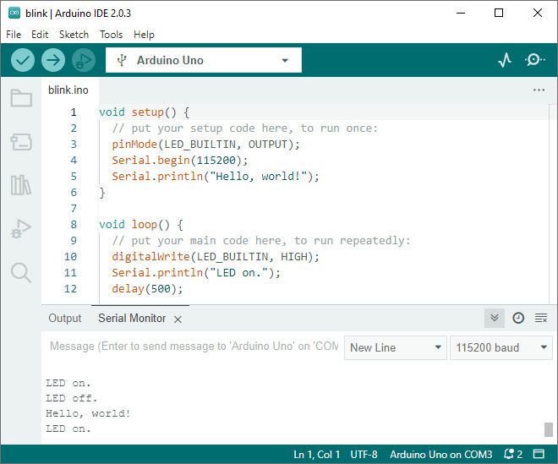Open the Help menu
The width and height of the screenshot is (558, 464).
pyautogui.click(x=144, y=35)
